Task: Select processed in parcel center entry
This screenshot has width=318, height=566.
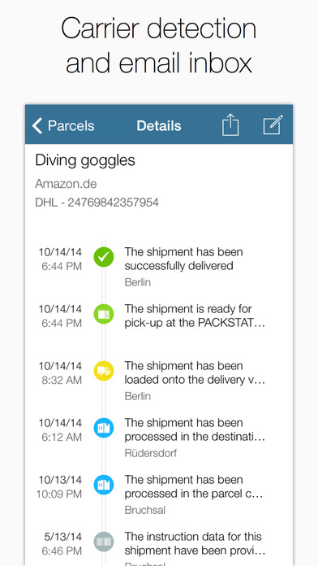Action: tap(159, 494)
